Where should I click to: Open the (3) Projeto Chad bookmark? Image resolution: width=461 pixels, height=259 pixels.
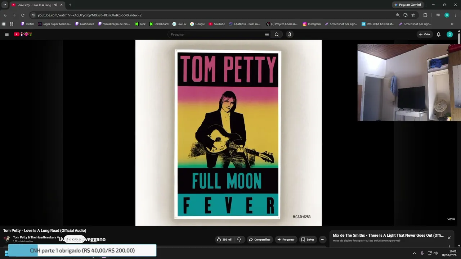point(282,24)
